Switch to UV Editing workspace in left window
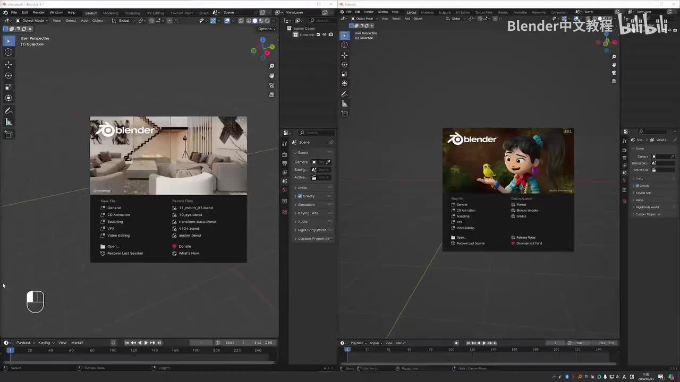The height and width of the screenshot is (382, 680). pos(155,13)
